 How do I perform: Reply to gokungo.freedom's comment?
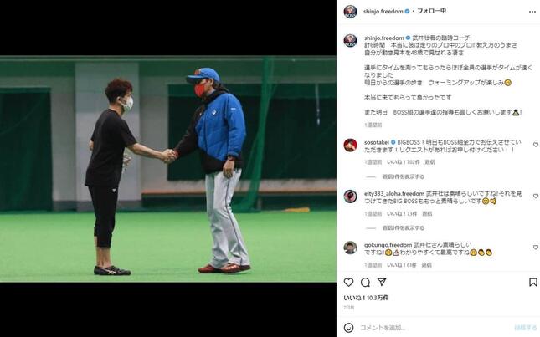pos(426,265)
